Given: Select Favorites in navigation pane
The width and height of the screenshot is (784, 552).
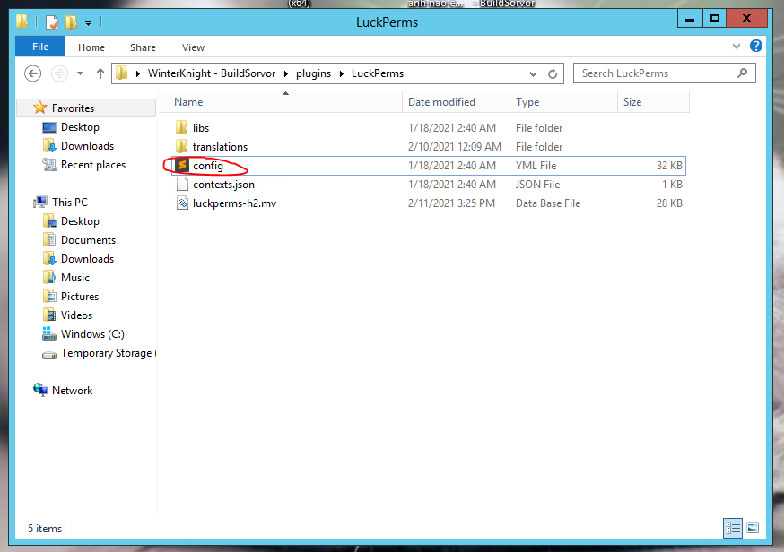Looking at the screenshot, I should (x=73, y=108).
